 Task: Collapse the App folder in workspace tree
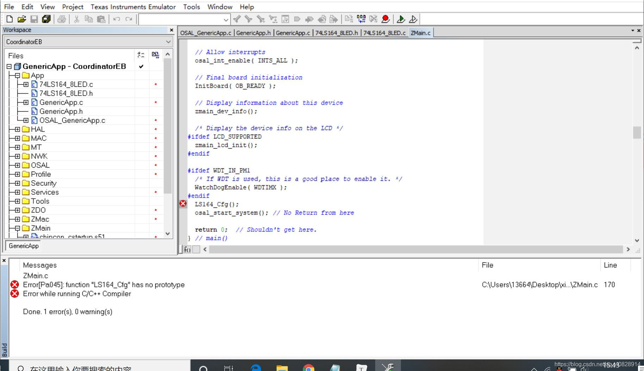[17, 75]
